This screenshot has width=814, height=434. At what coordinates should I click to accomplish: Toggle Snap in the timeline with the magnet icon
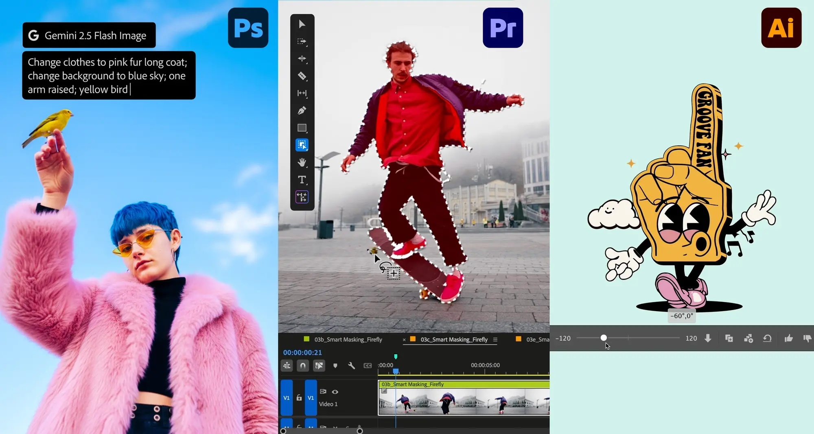coord(303,365)
